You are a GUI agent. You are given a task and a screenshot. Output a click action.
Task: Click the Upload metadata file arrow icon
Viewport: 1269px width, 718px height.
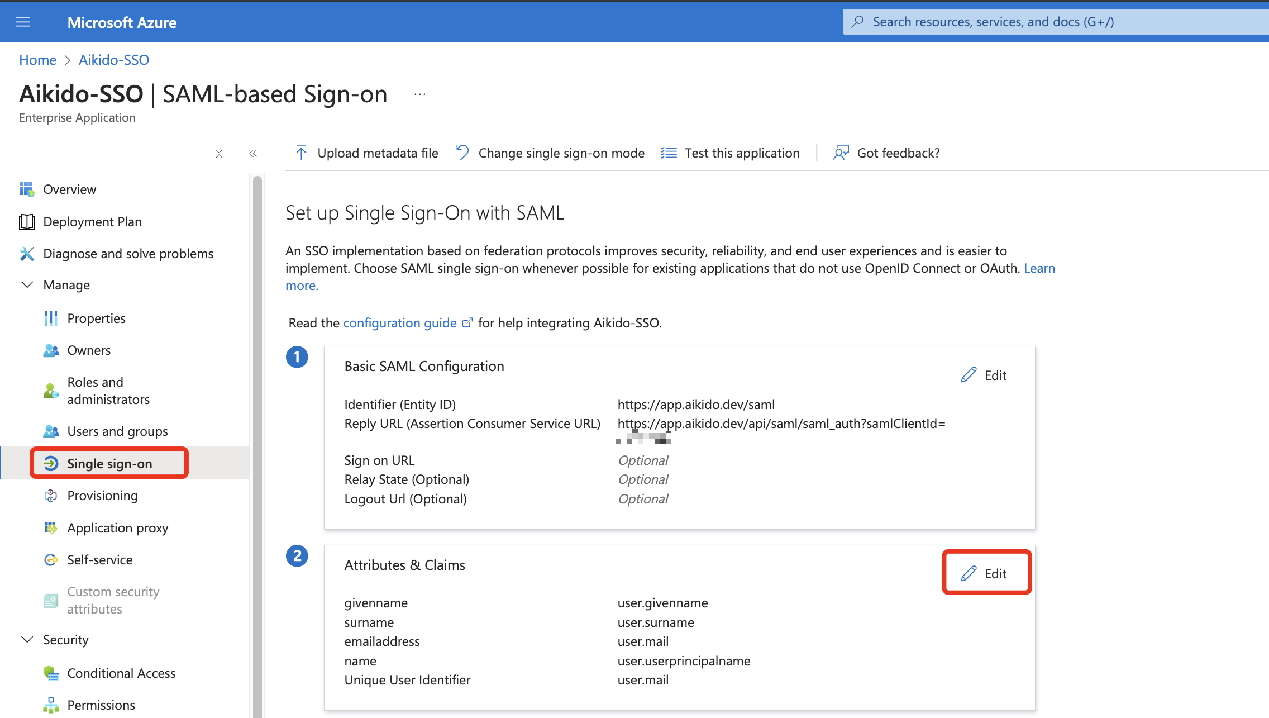coord(301,153)
